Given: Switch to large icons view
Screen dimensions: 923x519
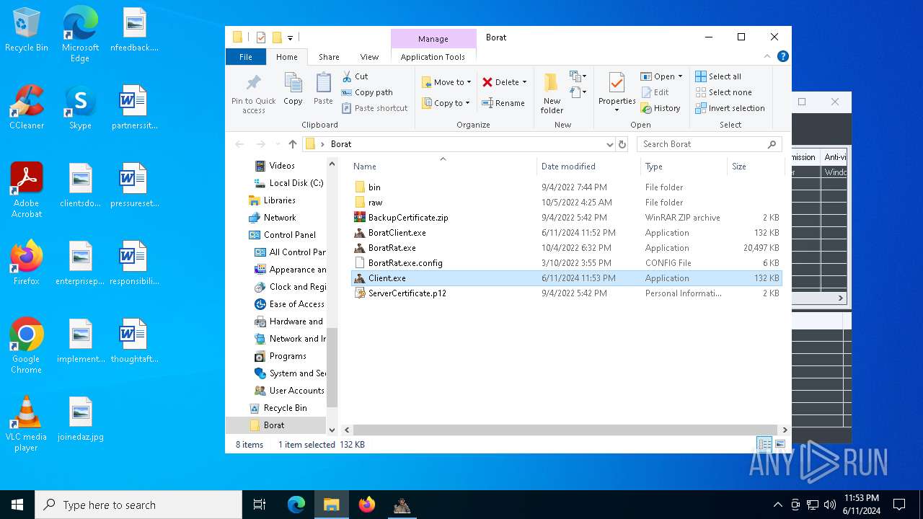Looking at the screenshot, I should tap(780, 445).
